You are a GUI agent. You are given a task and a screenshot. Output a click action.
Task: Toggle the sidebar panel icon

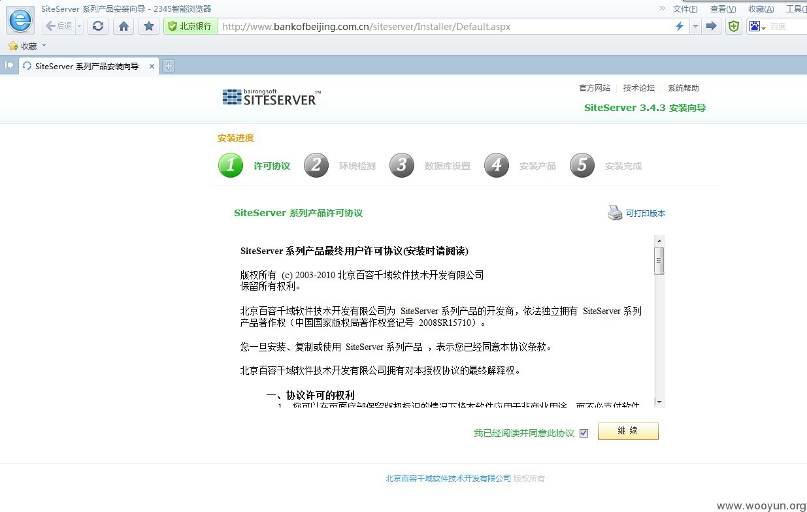[9, 65]
